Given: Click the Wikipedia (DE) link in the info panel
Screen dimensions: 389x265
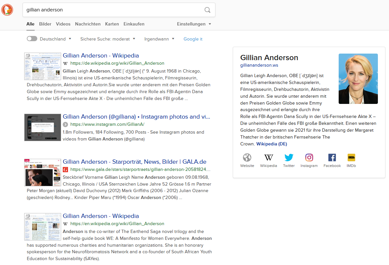Looking at the screenshot, I should [x=271, y=144].
